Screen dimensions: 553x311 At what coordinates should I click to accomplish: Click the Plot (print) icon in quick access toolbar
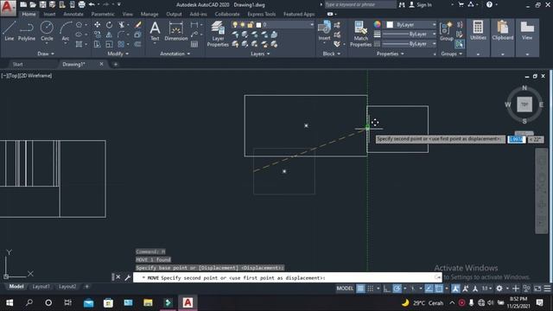(82, 4)
